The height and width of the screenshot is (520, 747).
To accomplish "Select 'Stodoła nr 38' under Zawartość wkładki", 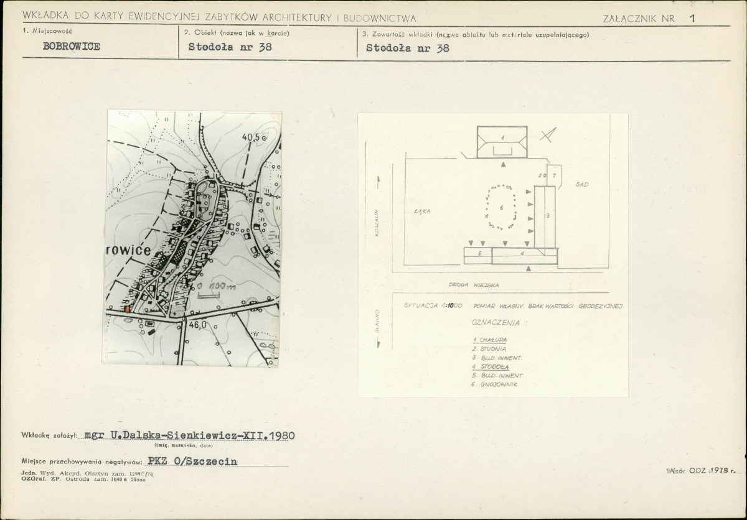I will (x=407, y=47).
